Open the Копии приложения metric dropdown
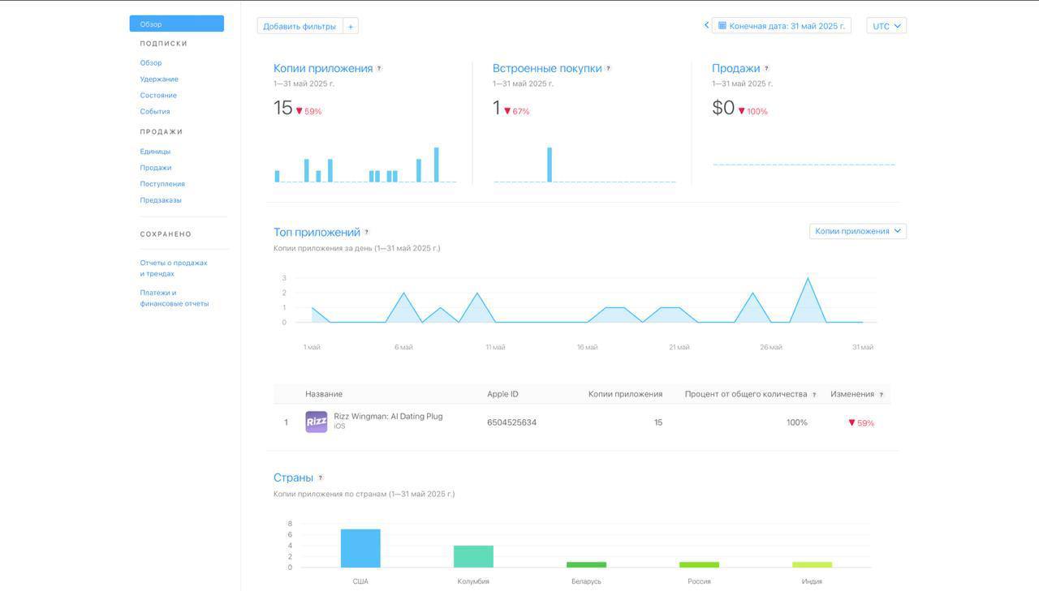The image size is (1039, 591). pyautogui.click(x=857, y=231)
